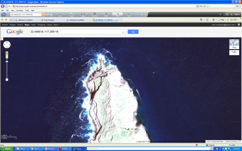Open the Google settings gear icon
This screenshot has width=242, height=151.
coord(239,25)
